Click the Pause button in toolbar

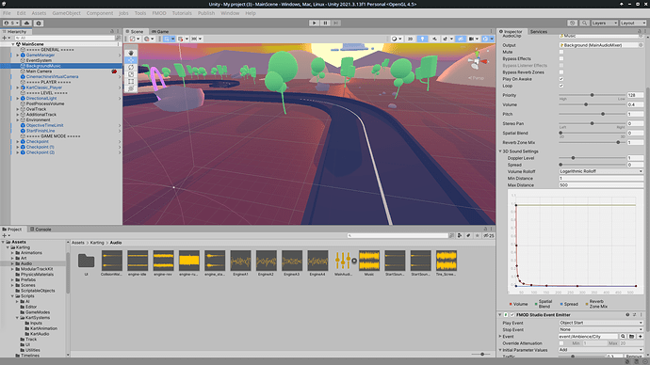(x=325, y=24)
